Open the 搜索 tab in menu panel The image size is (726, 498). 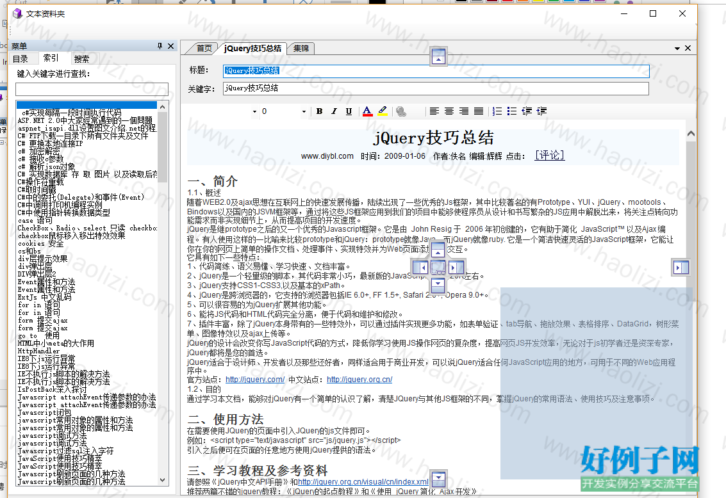[x=81, y=59]
